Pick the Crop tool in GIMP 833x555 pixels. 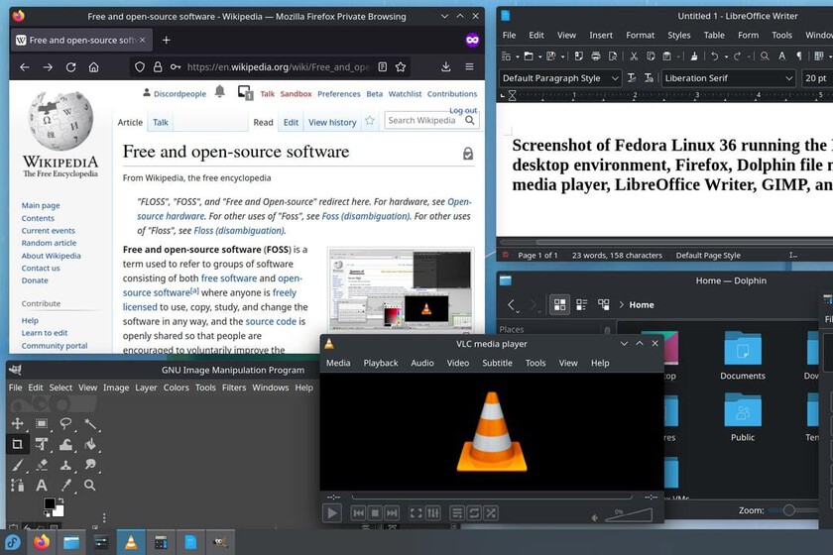point(17,444)
